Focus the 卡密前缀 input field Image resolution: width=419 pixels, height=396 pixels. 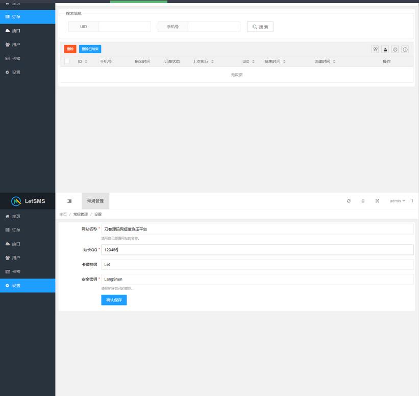coord(257,265)
